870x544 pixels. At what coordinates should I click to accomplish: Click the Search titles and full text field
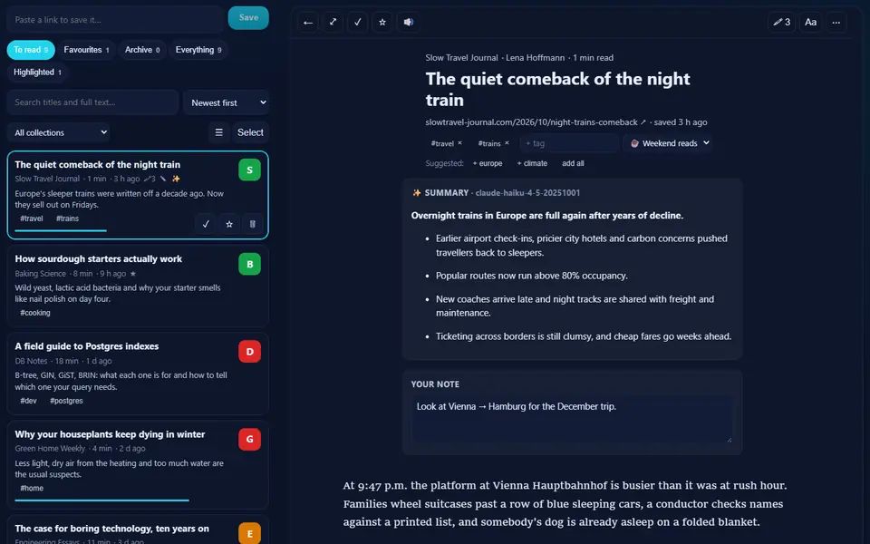coord(92,102)
